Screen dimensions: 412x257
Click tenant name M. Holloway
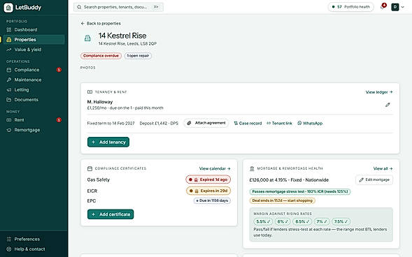pyautogui.click(x=100, y=102)
